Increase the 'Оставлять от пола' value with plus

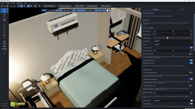[x=191, y=93]
